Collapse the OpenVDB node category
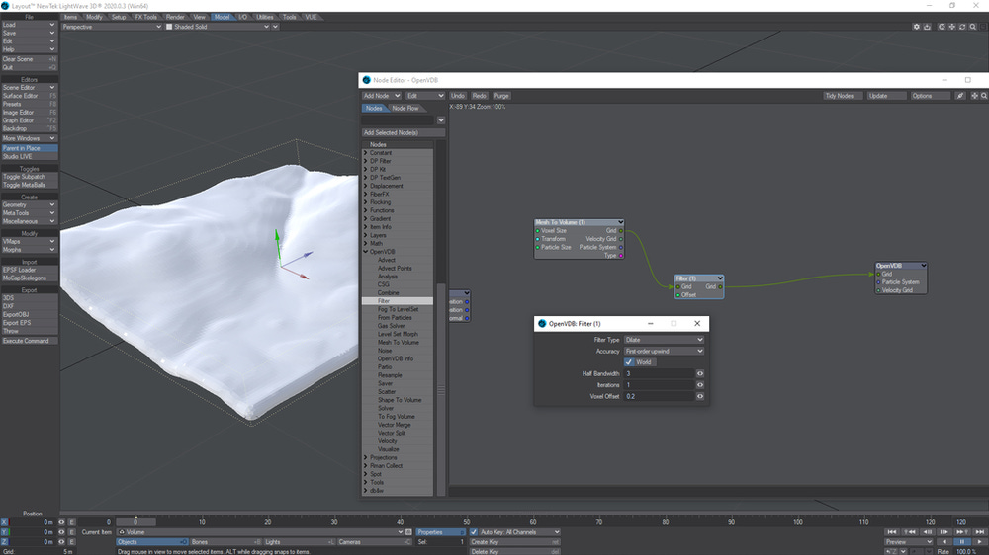The height and width of the screenshot is (555, 989). click(365, 252)
